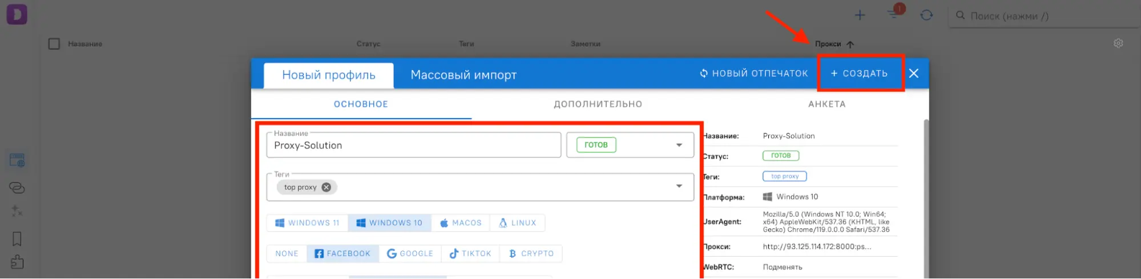Open the АНКЕТА tab
Image resolution: width=1141 pixels, height=279 pixels.
click(827, 104)
